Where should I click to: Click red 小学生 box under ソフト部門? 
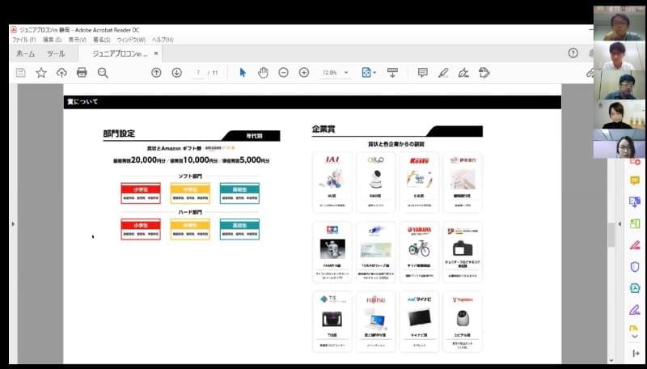click(141, 193)
